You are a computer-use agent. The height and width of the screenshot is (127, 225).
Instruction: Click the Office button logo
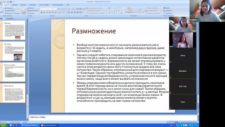coord(0,3)
